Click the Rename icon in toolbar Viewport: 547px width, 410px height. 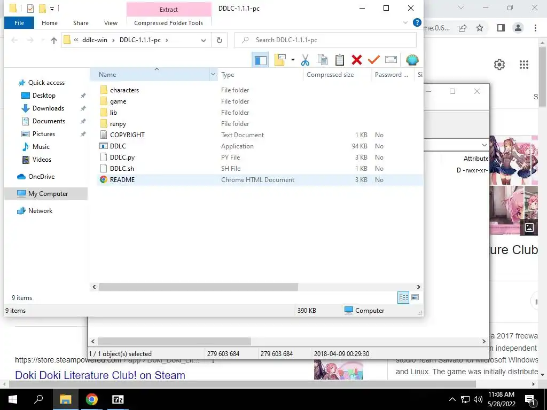(390, 60)
